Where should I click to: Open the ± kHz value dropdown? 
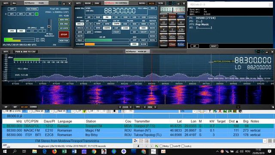coord(30,111)
